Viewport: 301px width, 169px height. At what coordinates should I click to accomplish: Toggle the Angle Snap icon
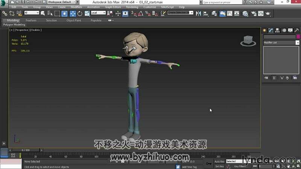[140, 14]
